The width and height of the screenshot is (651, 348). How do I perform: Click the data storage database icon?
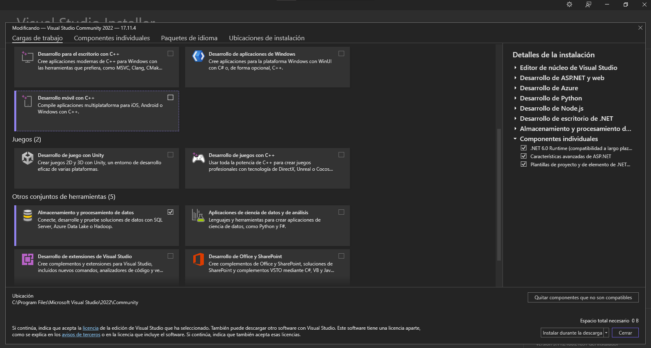tap(27, 215)
